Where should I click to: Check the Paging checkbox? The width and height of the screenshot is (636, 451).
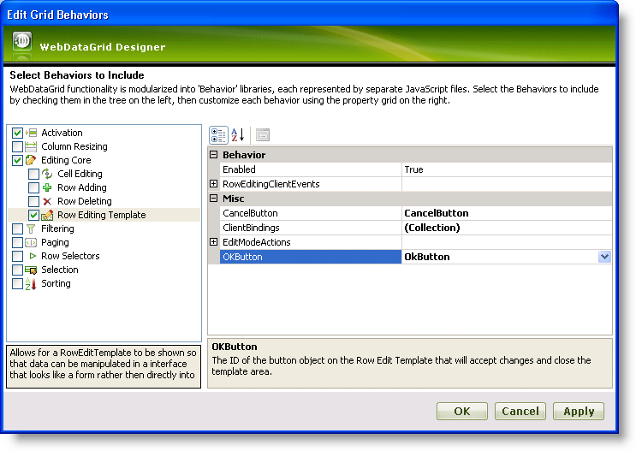point(17,242)
